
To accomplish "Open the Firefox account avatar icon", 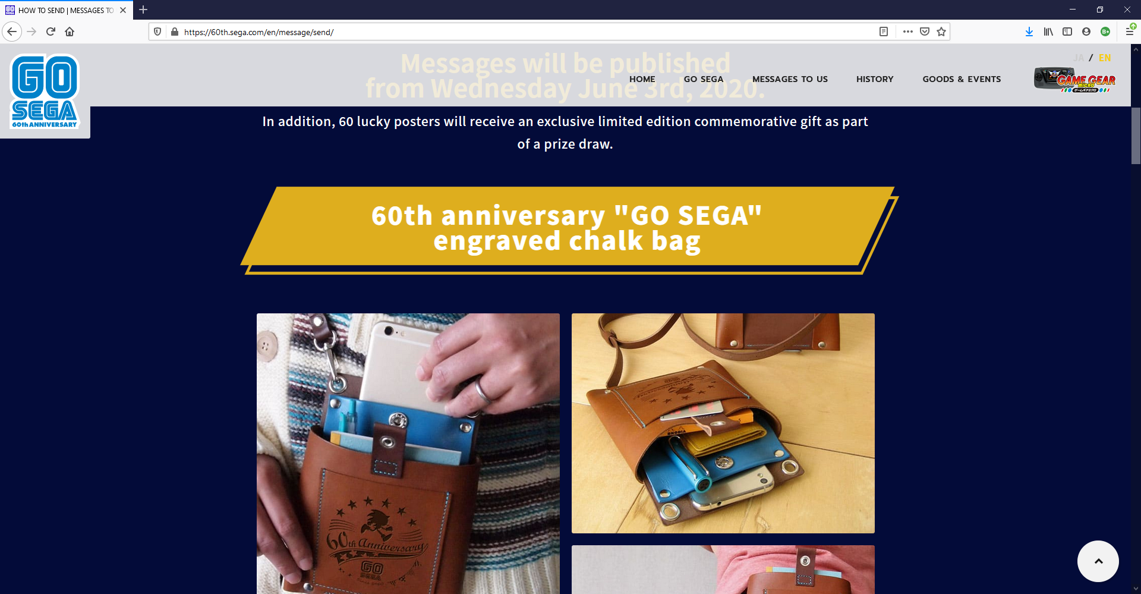I will coord(1086,32).
